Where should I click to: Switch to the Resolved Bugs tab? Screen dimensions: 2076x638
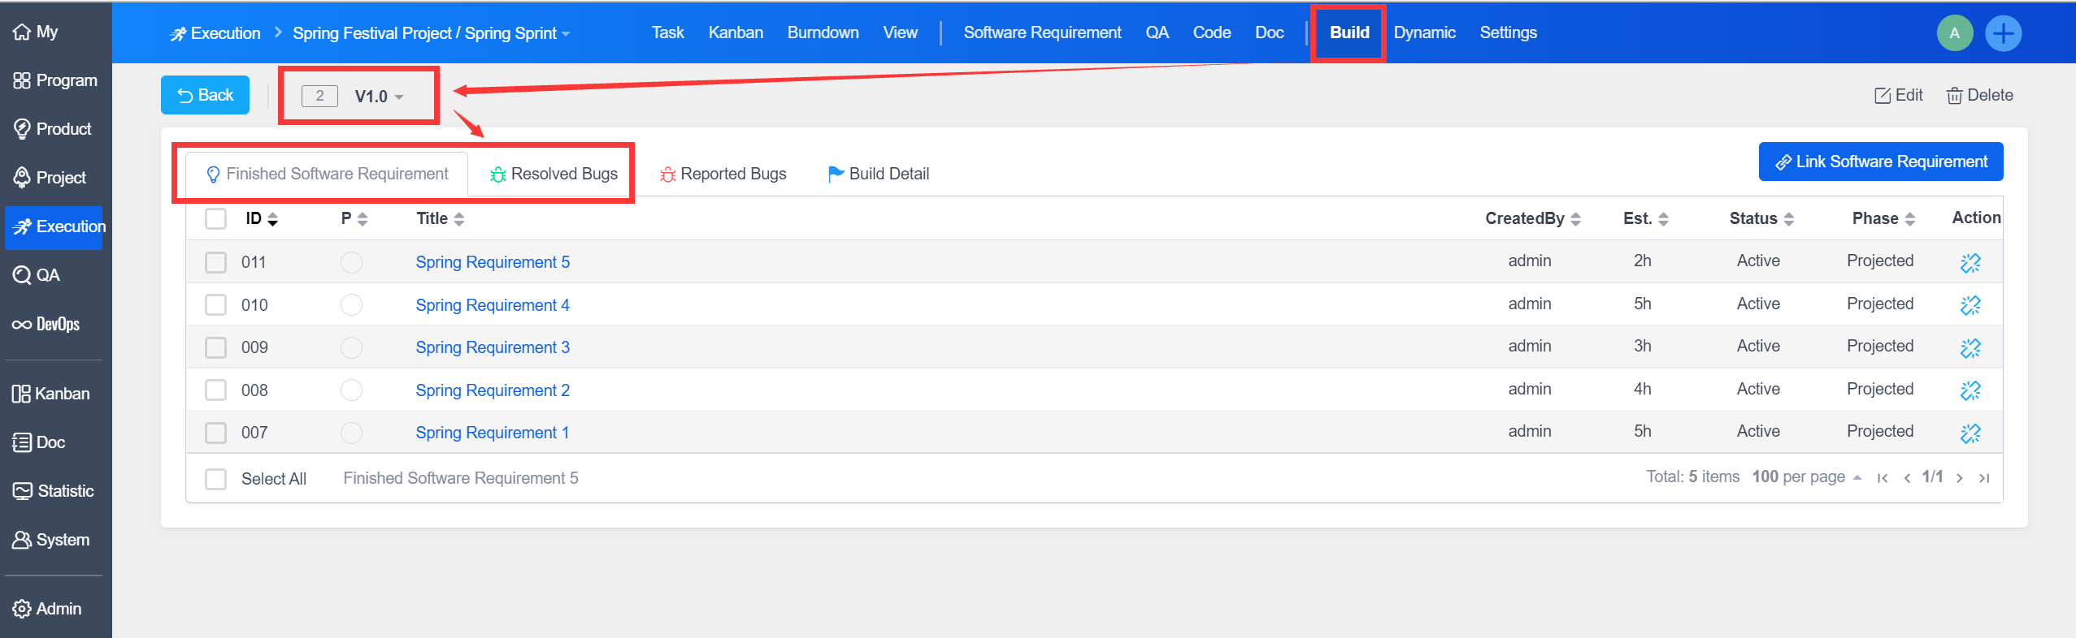coord(554,175)
